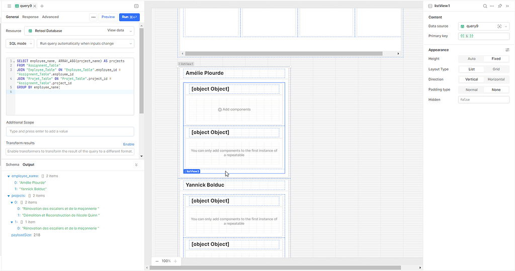Open the query list hamburger menu
The height and width of the screenshot is (271, 515).
pos(9,6)
